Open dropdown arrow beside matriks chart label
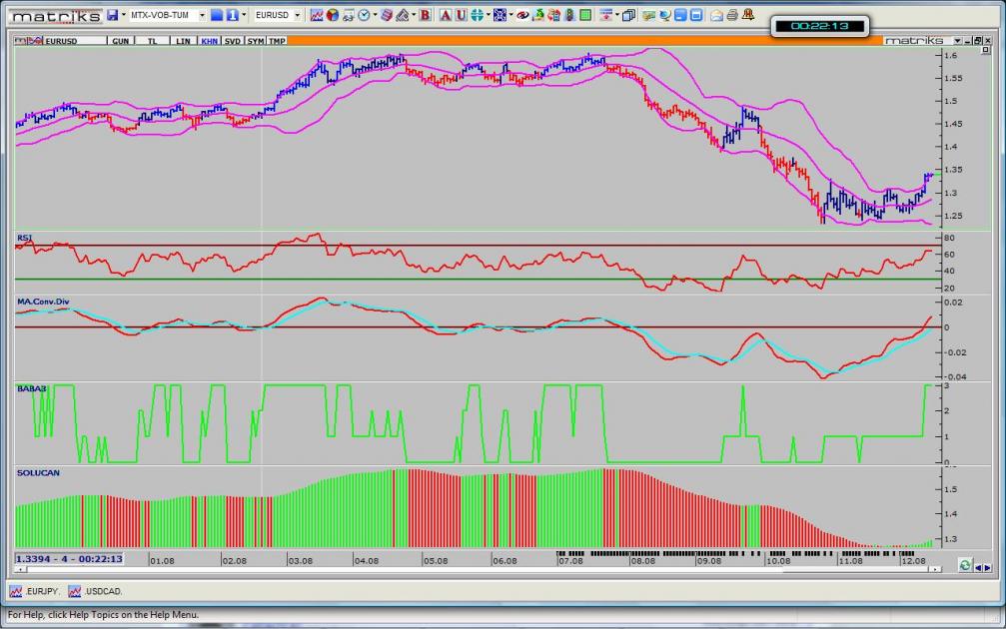This screenshot has width=1006, height=629. (957, 41)
